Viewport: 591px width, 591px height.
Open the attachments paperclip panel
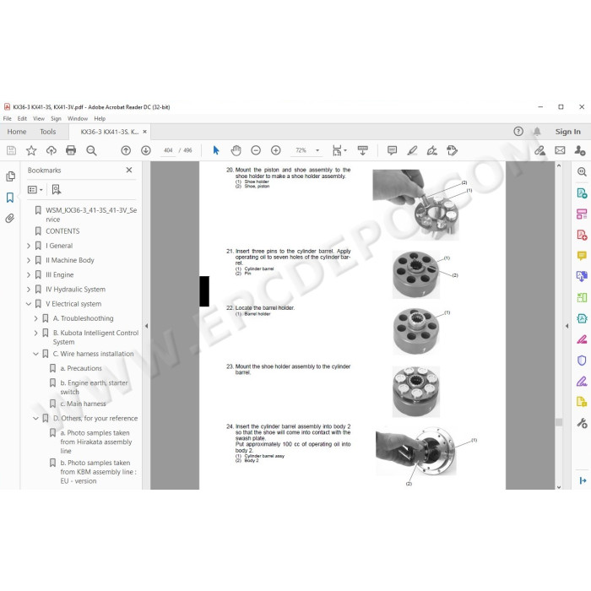click(10, 218)
